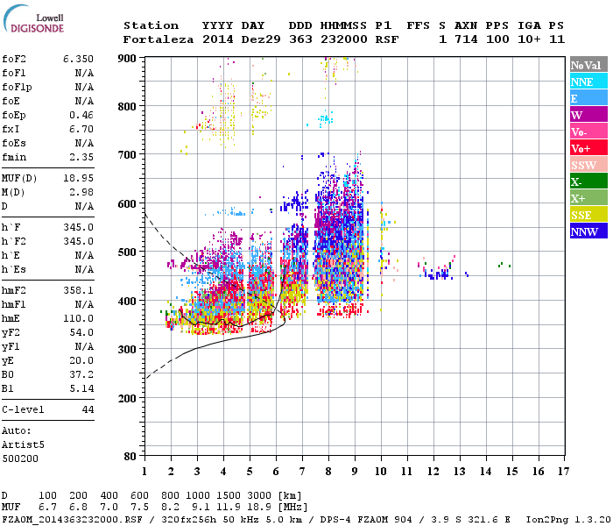Viewport: 613px width, 526px height.
Task: Click the station name Fortaleza
Action: [x=159, y=39]
